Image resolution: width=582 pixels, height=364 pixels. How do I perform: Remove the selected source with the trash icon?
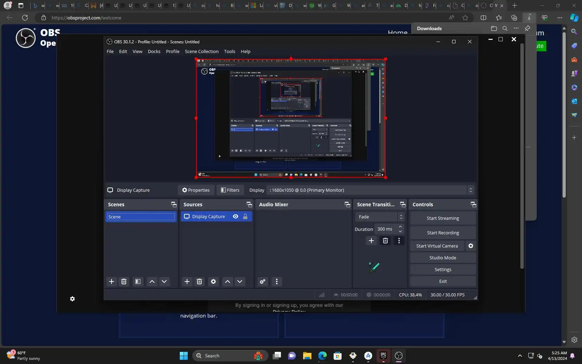199,281
